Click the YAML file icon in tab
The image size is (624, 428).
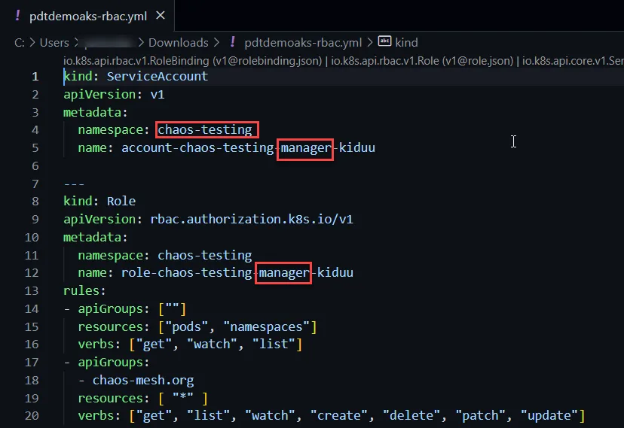pos(17,16)
